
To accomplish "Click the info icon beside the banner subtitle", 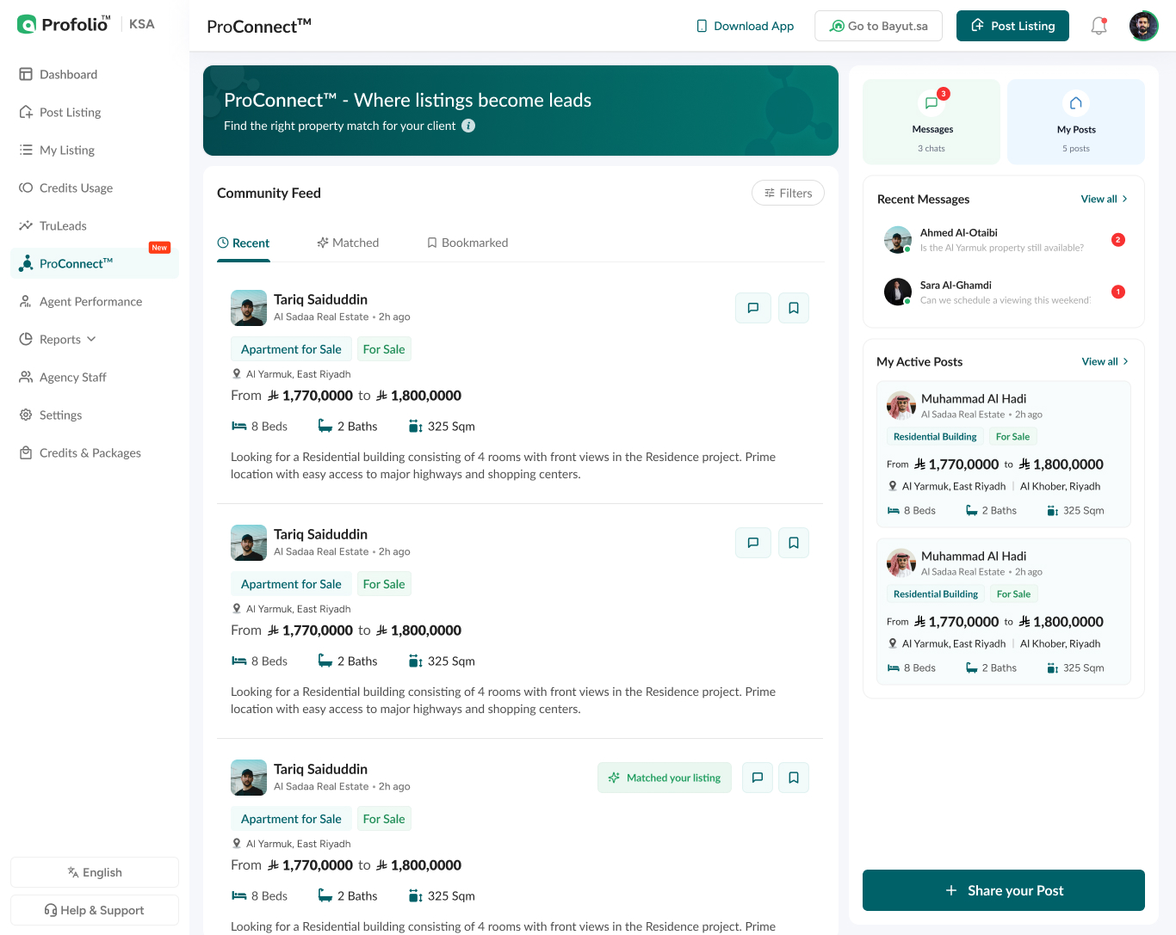I will coord(468,126).
